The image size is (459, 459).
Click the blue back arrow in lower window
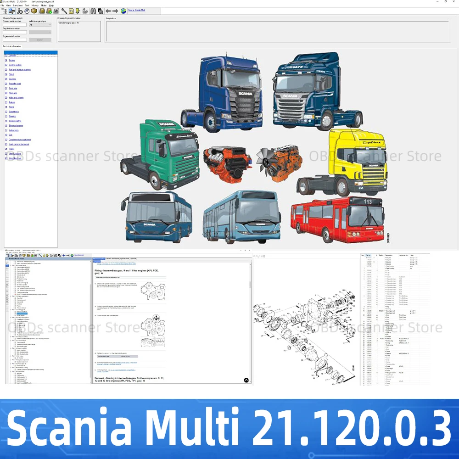(64, 255)
